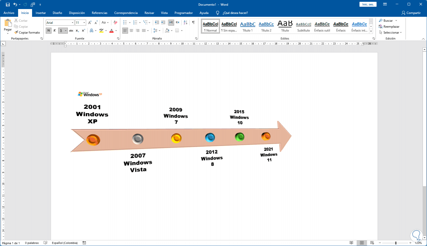427x246 pixels.
Task: Open the Estilos pane launcher
Action: pos(374,39)
